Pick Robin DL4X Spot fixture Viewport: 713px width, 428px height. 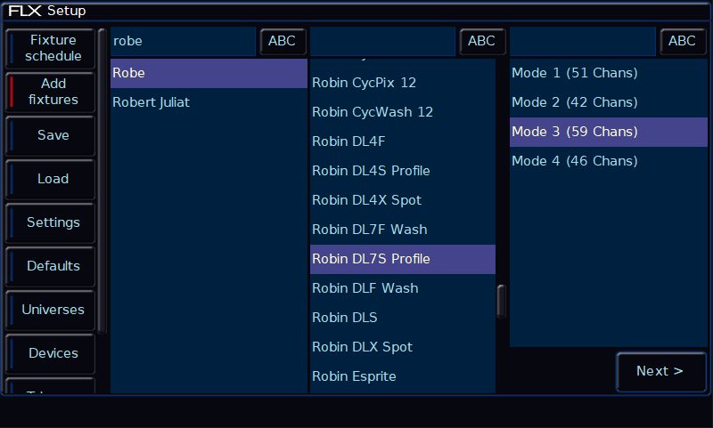(403, 200)
